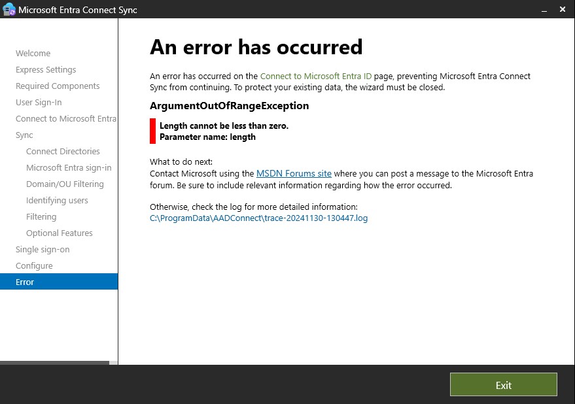Go to the Filtering sub-step

tap(41, 216)
